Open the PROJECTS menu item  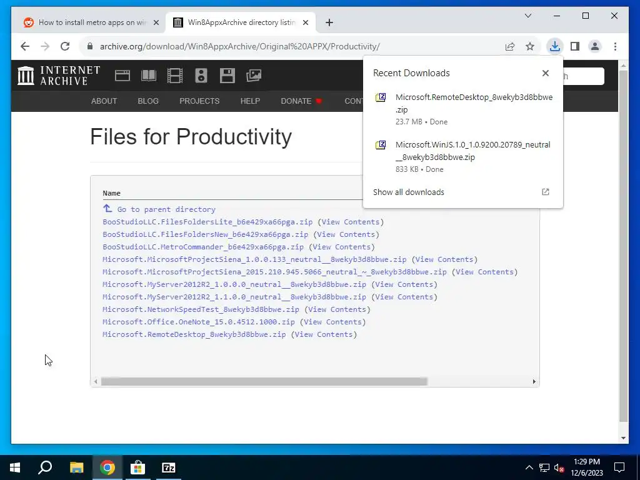point(199,101)
